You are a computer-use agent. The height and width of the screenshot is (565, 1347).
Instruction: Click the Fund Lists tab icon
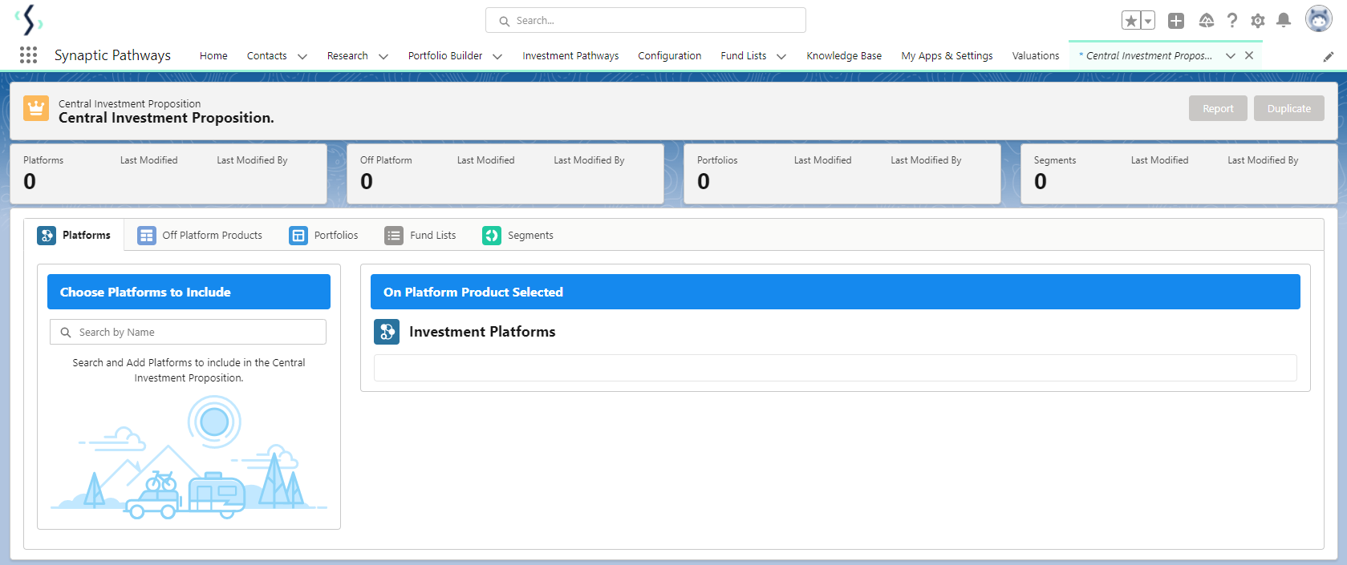click(x=394, y=235)
